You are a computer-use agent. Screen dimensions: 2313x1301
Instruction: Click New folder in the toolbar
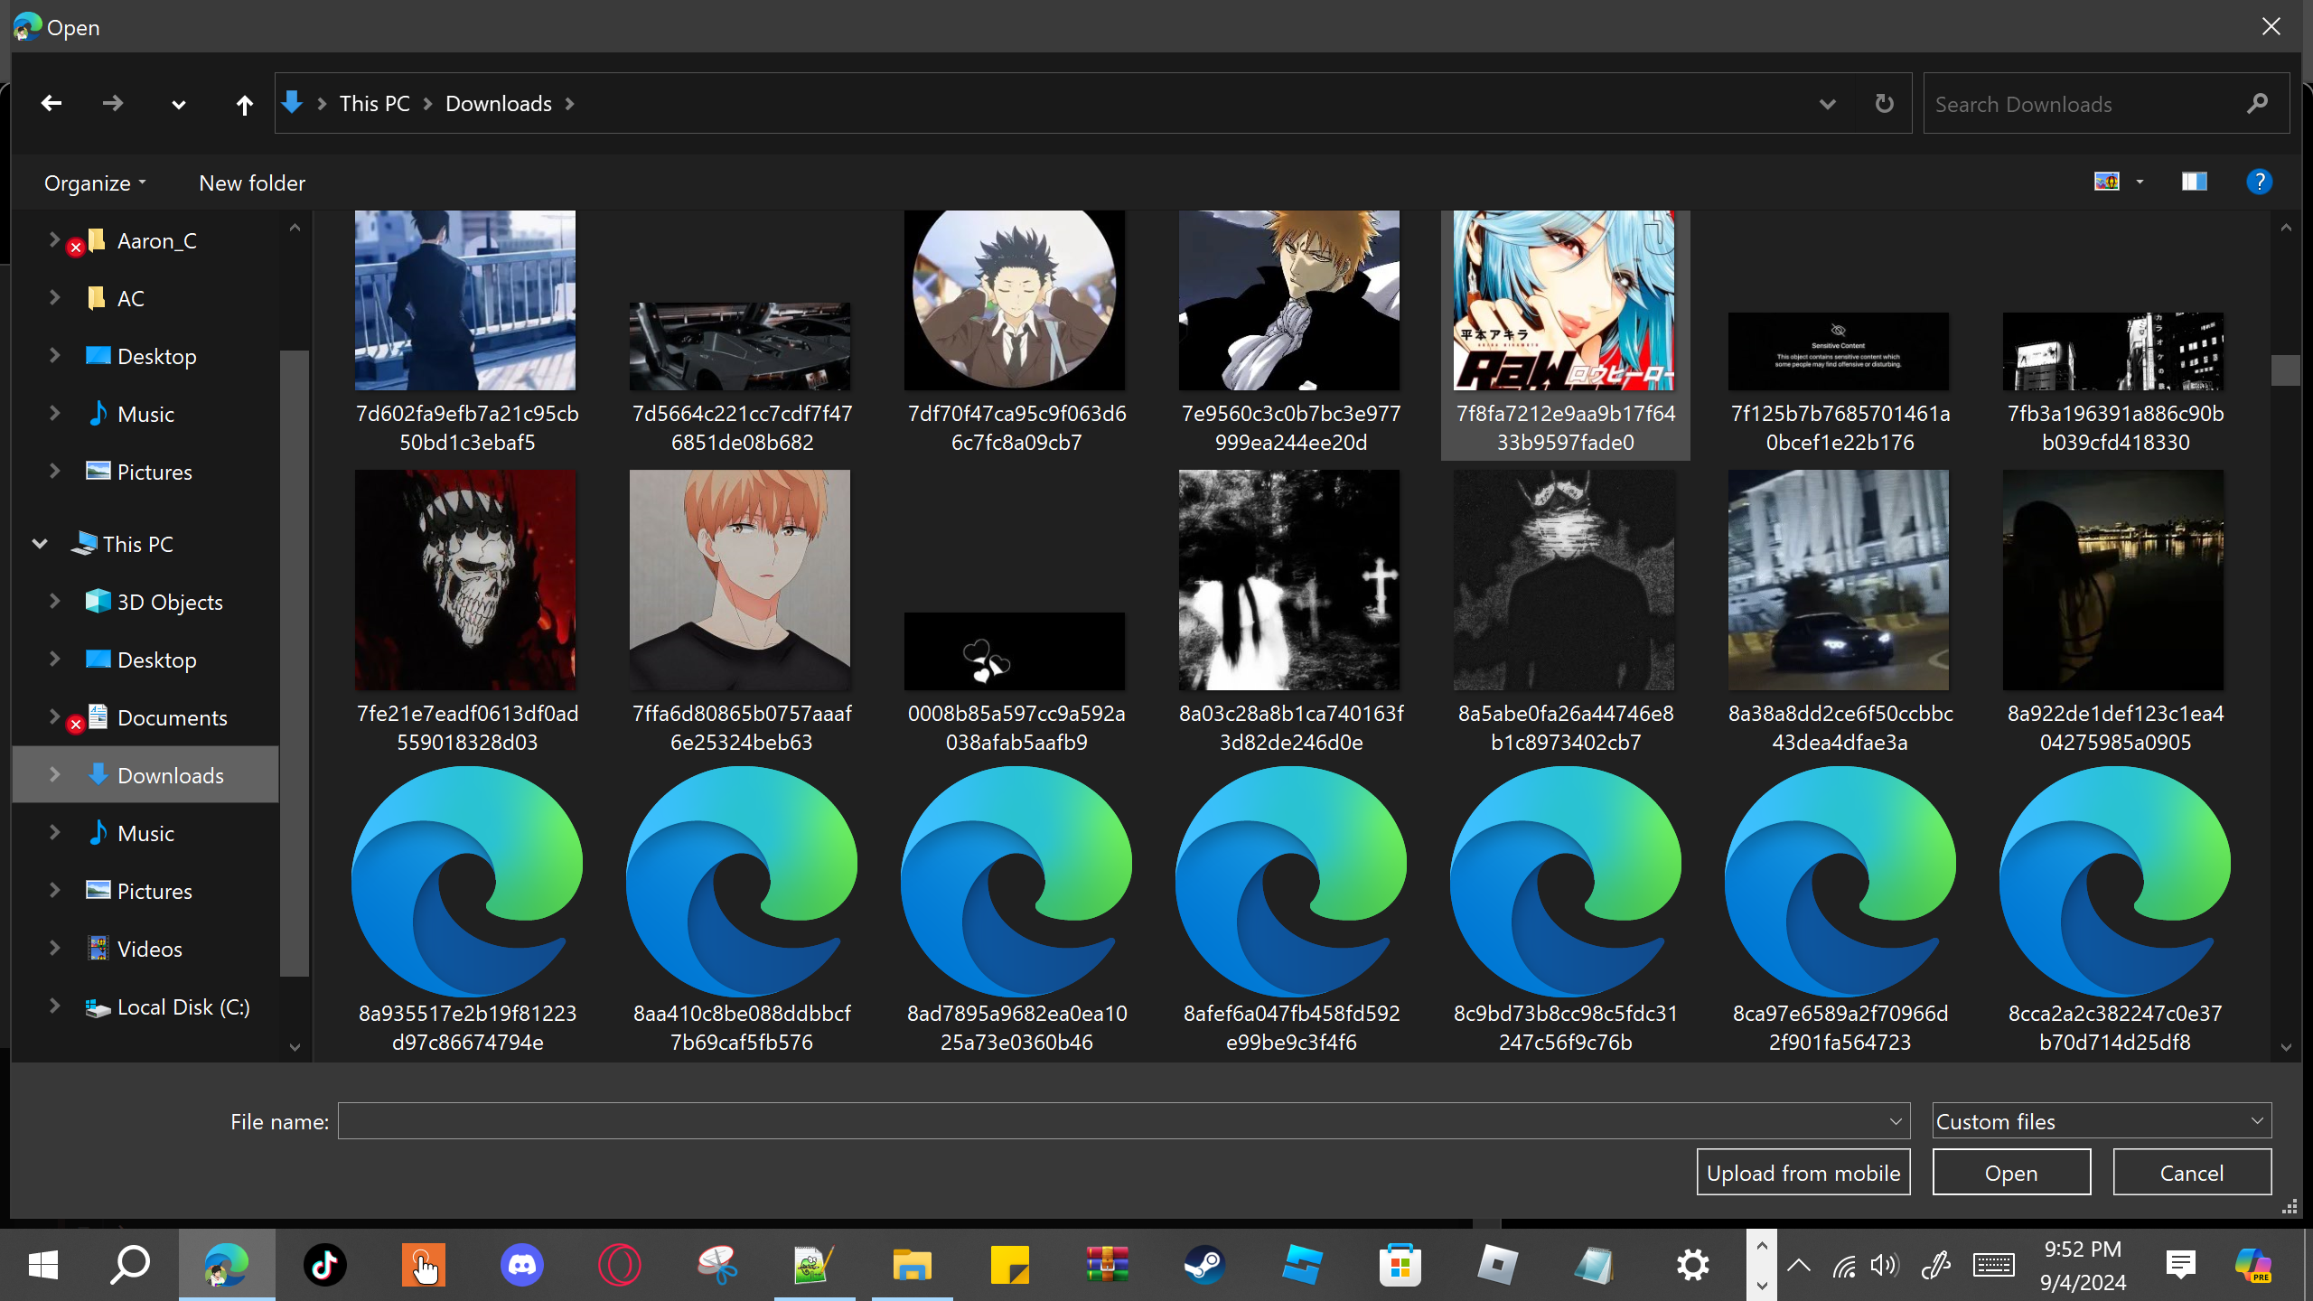(x=252, y=183)
